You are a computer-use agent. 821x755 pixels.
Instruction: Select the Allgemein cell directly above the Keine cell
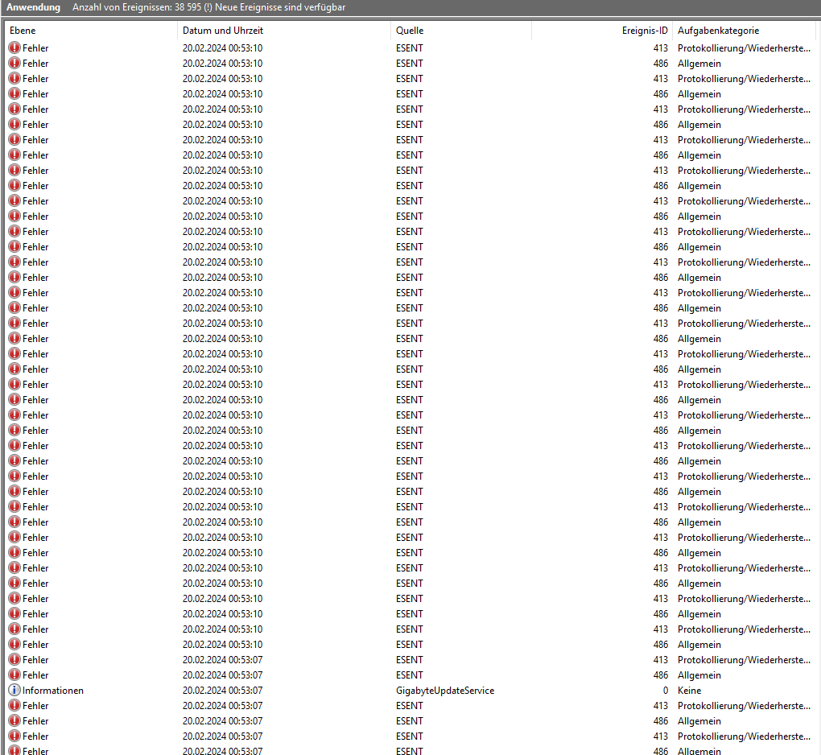pyautogui.click(x=699, y=675)
